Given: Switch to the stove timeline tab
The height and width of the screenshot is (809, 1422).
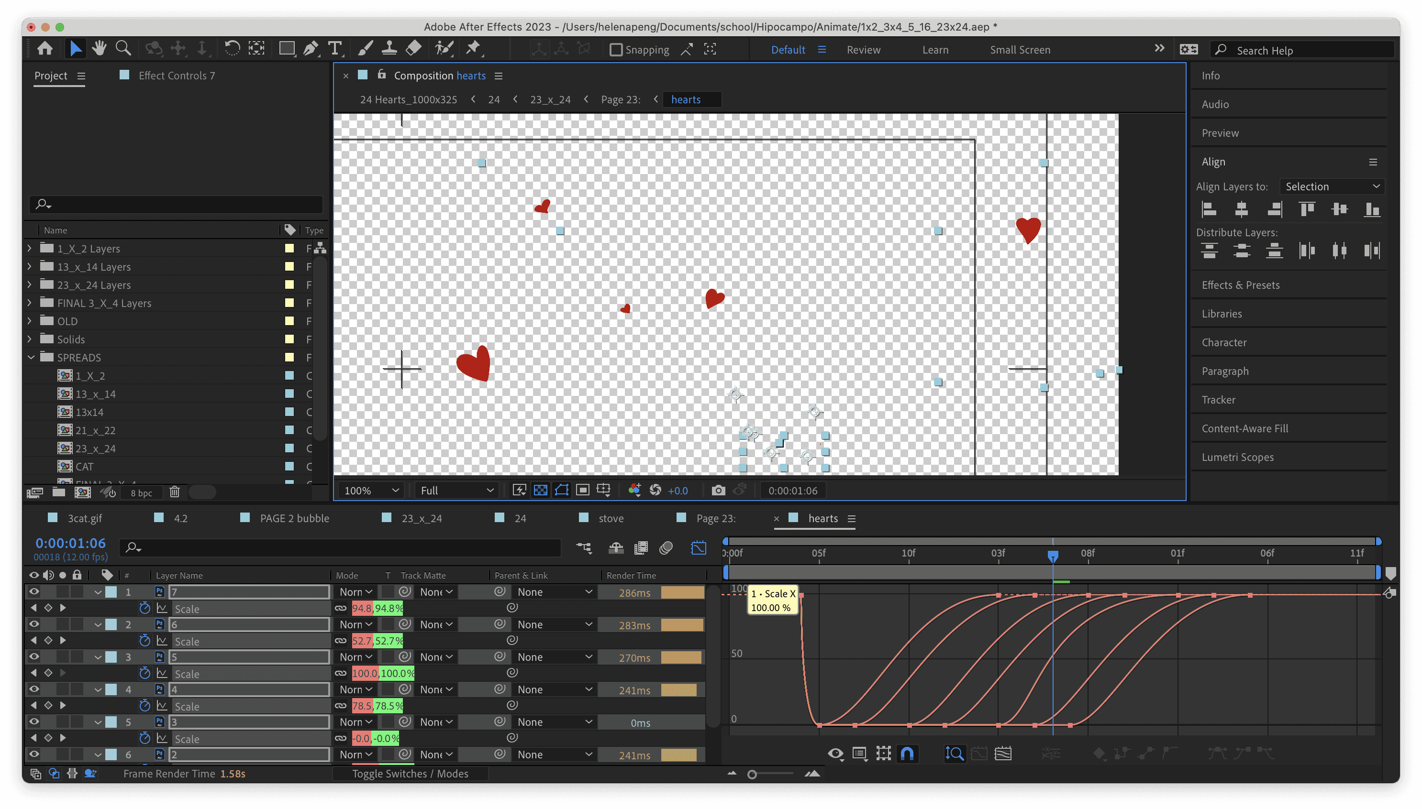Looking at the screenshot, I should [x=611, y=518].
